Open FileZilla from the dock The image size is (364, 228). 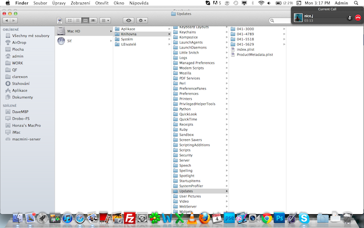[130, 218]
